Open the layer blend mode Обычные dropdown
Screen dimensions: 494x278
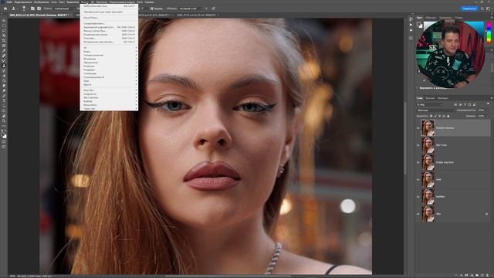[435, 110]
